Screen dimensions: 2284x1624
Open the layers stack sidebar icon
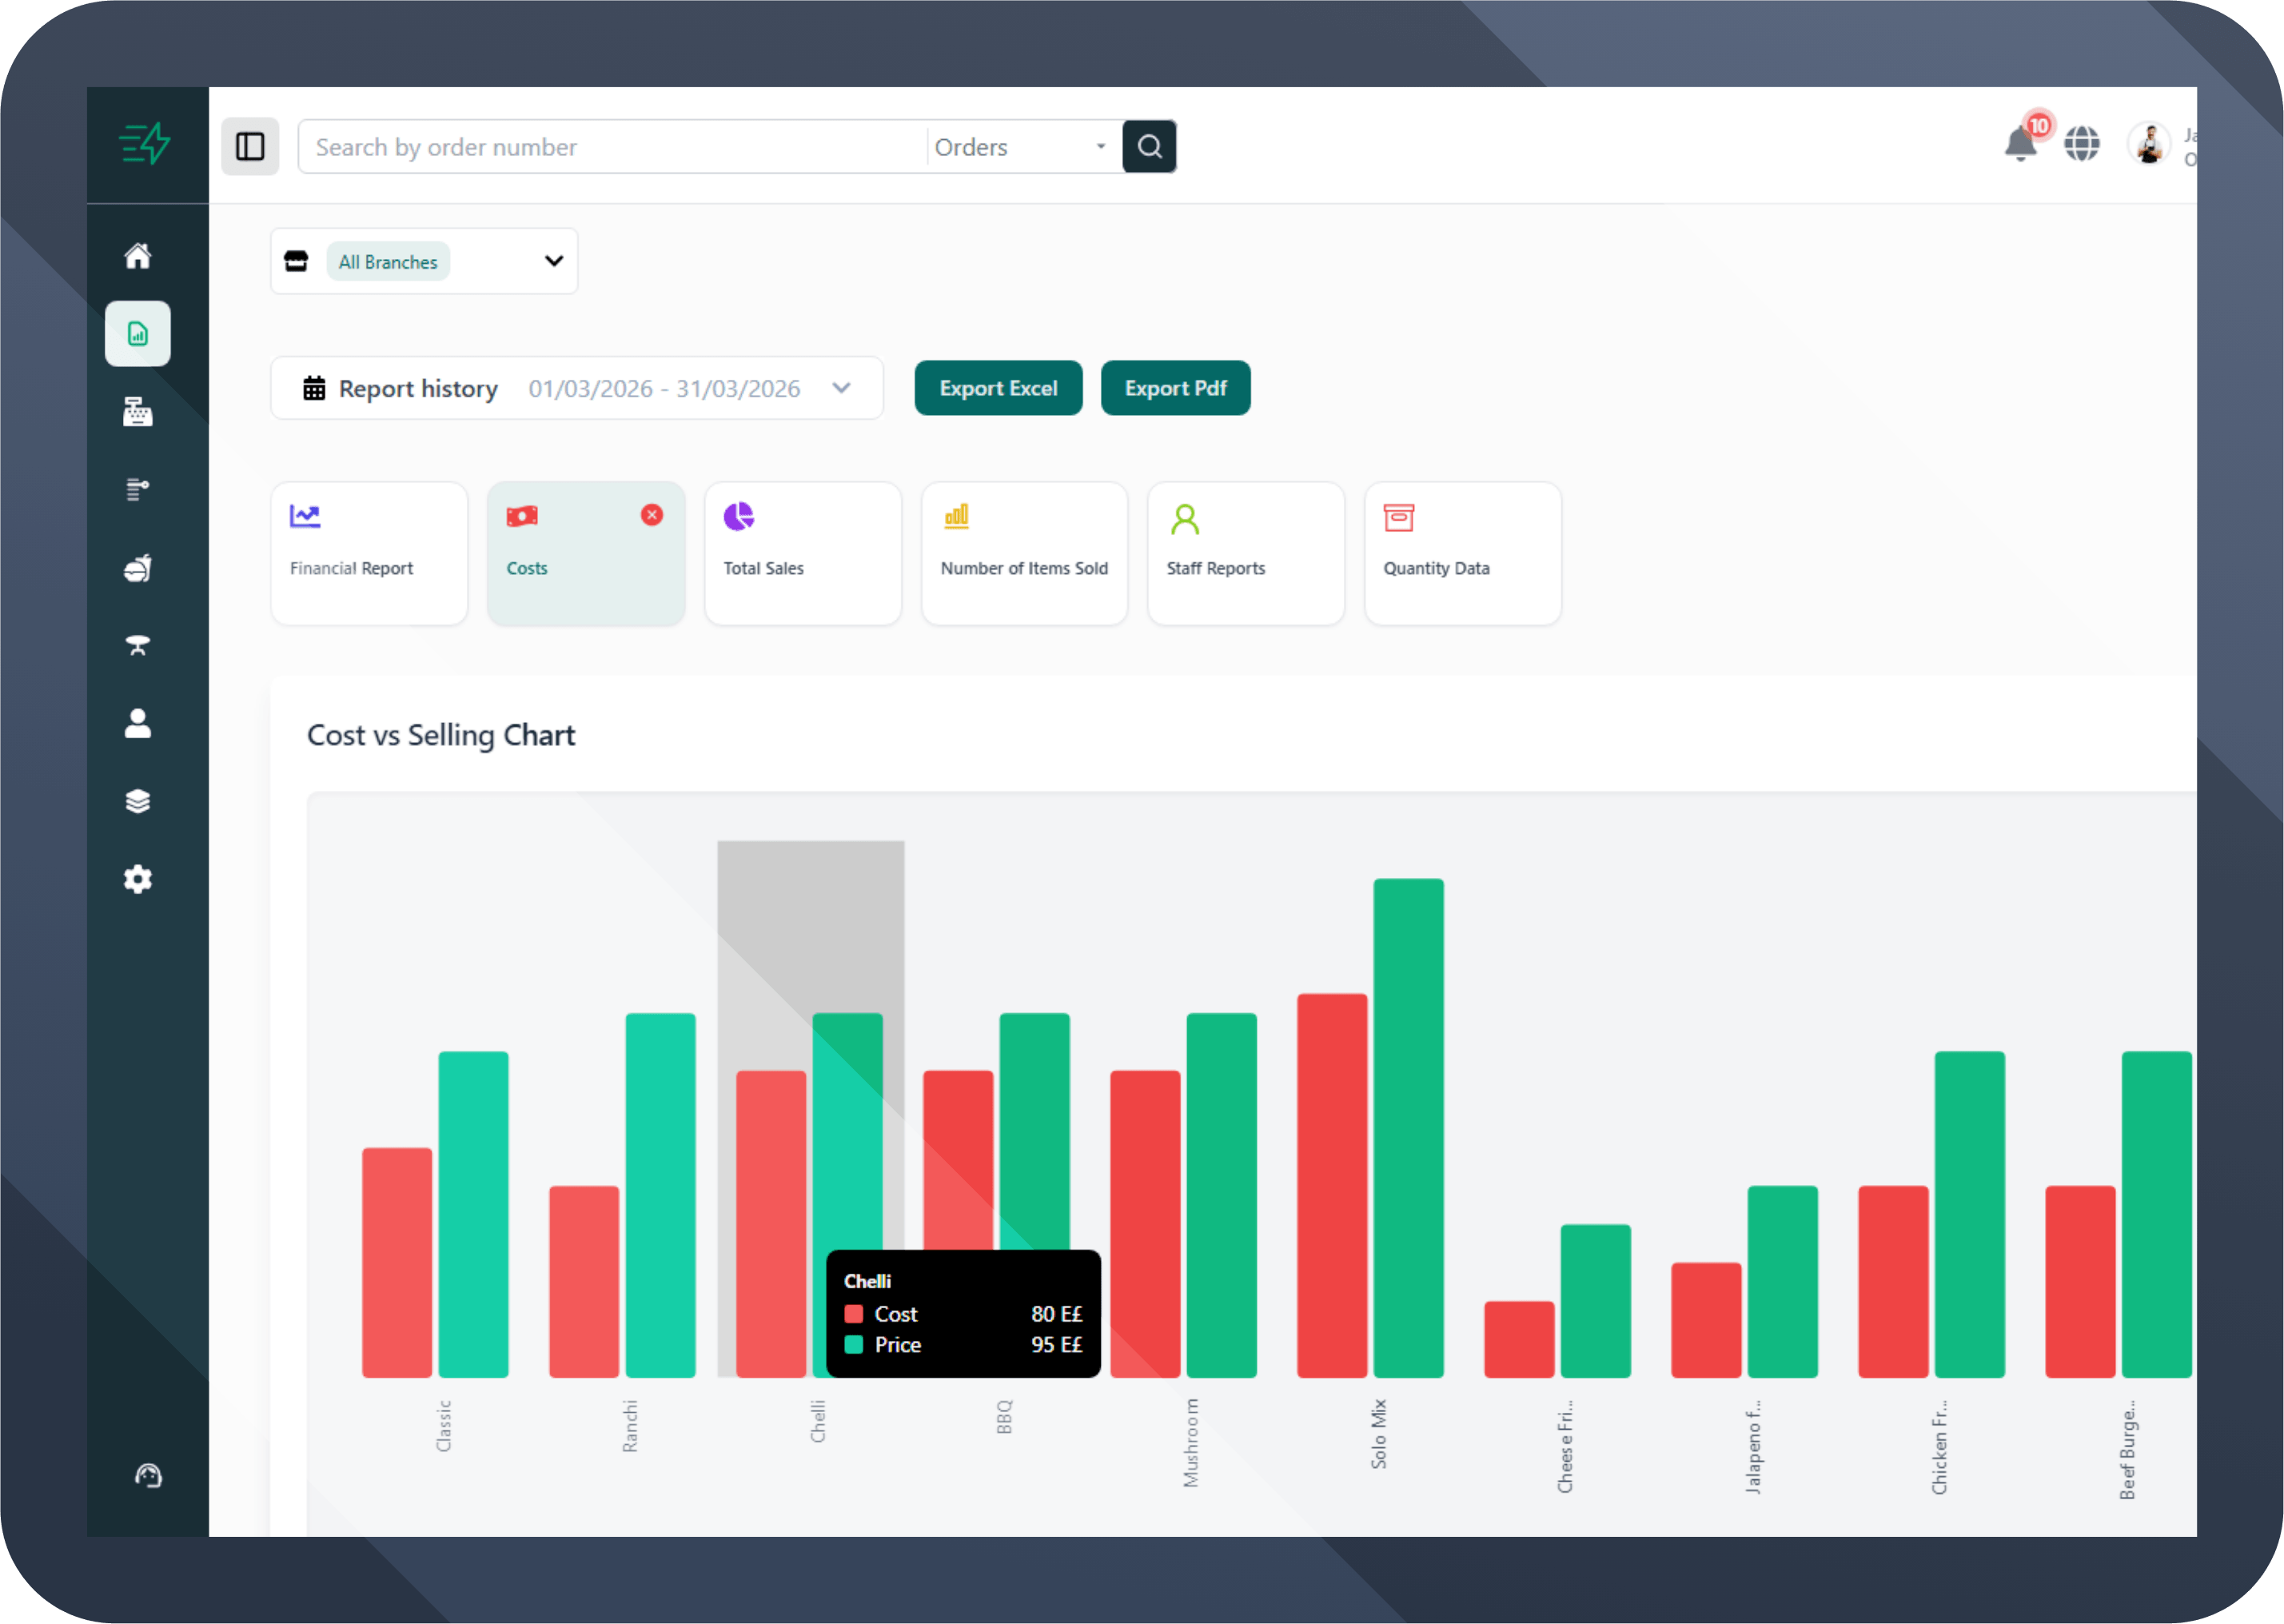138,801
